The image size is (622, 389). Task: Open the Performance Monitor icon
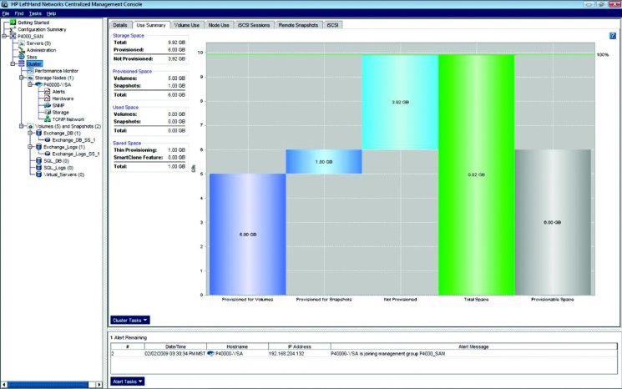pos(30,71)
